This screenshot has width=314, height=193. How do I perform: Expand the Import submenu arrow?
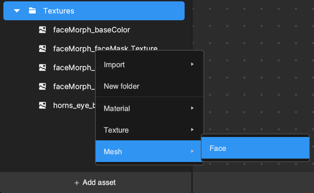[x=192, y=64]
